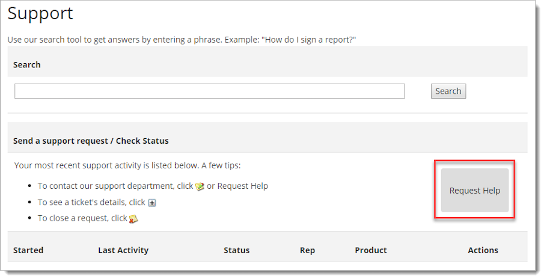This screenshot has width=541, height=276.
Task: Click the Request Help text in the first bullet
Action: (x=243, y=186)
